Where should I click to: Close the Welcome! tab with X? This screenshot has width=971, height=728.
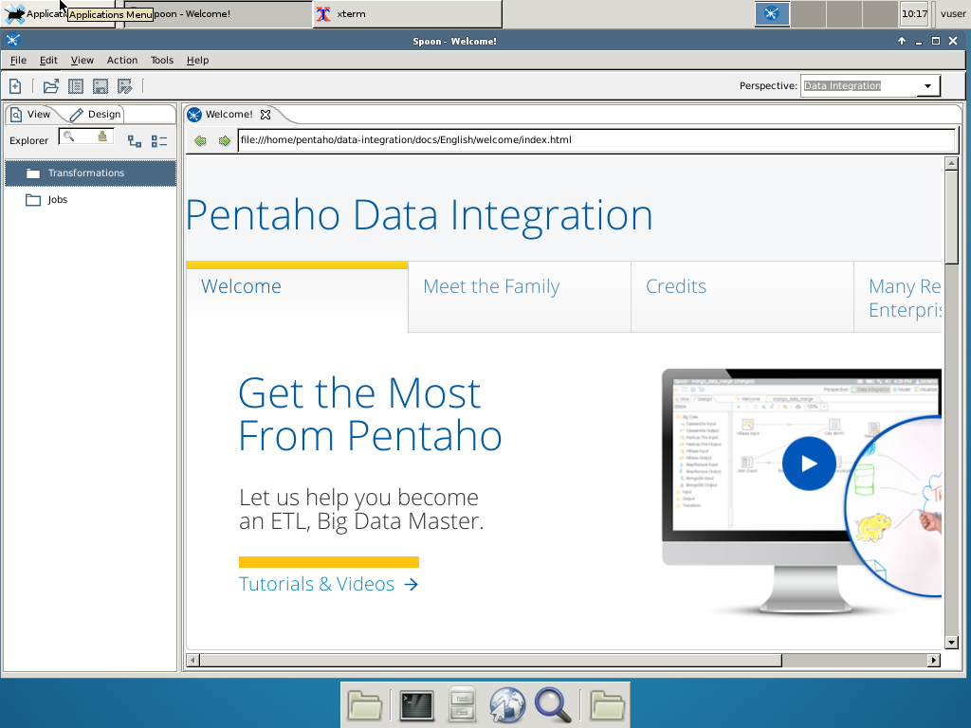(x=266, y=115)
